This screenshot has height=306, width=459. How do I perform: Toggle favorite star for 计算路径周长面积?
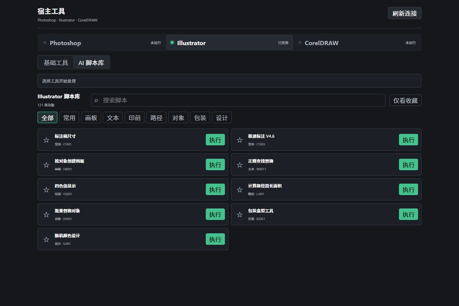pyautogui.click(x=239, y=190)
